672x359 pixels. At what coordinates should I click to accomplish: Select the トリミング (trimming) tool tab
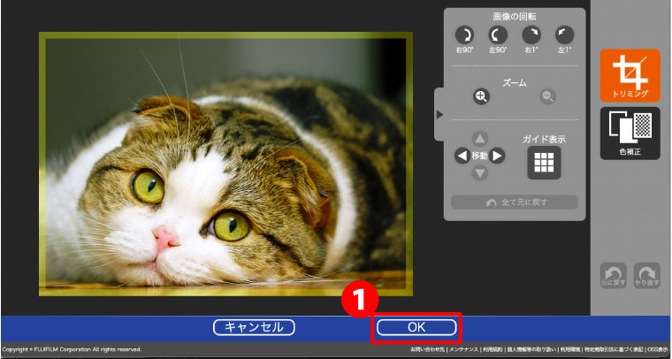630,74
